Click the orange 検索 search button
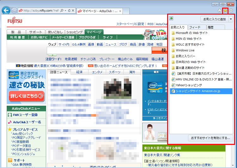This screenshot has width=237, height=168. pyautogui.click(x=160, y=50)
